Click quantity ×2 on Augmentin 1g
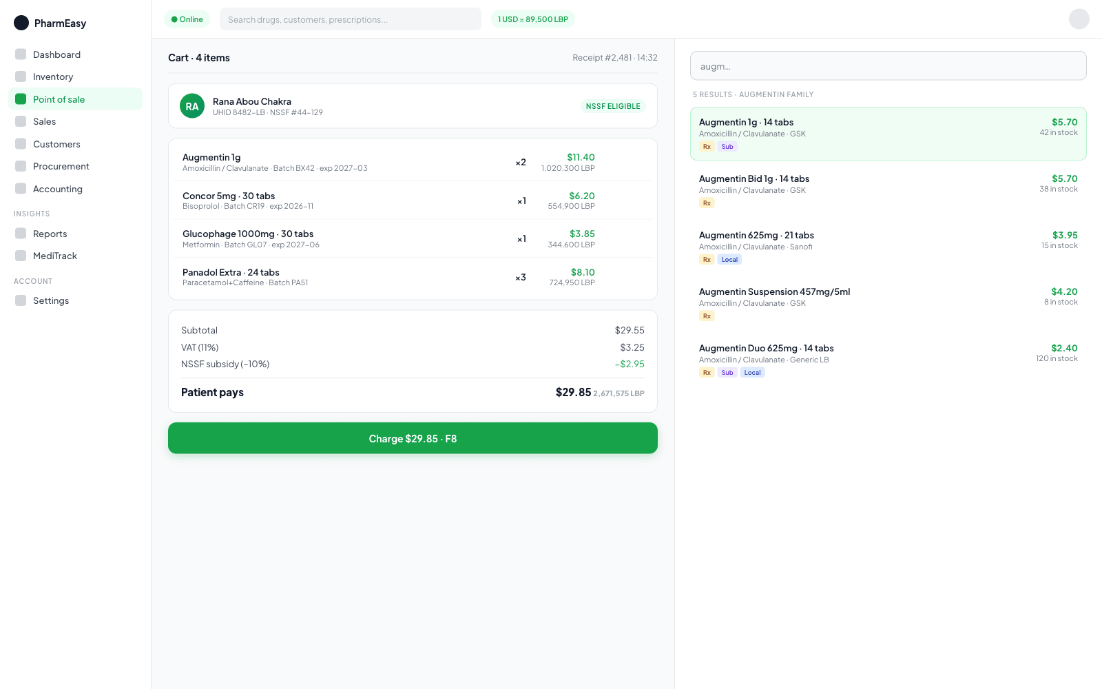Image resolution: width=1102 pixels, height=689 pixels. (x=521, y=163)
